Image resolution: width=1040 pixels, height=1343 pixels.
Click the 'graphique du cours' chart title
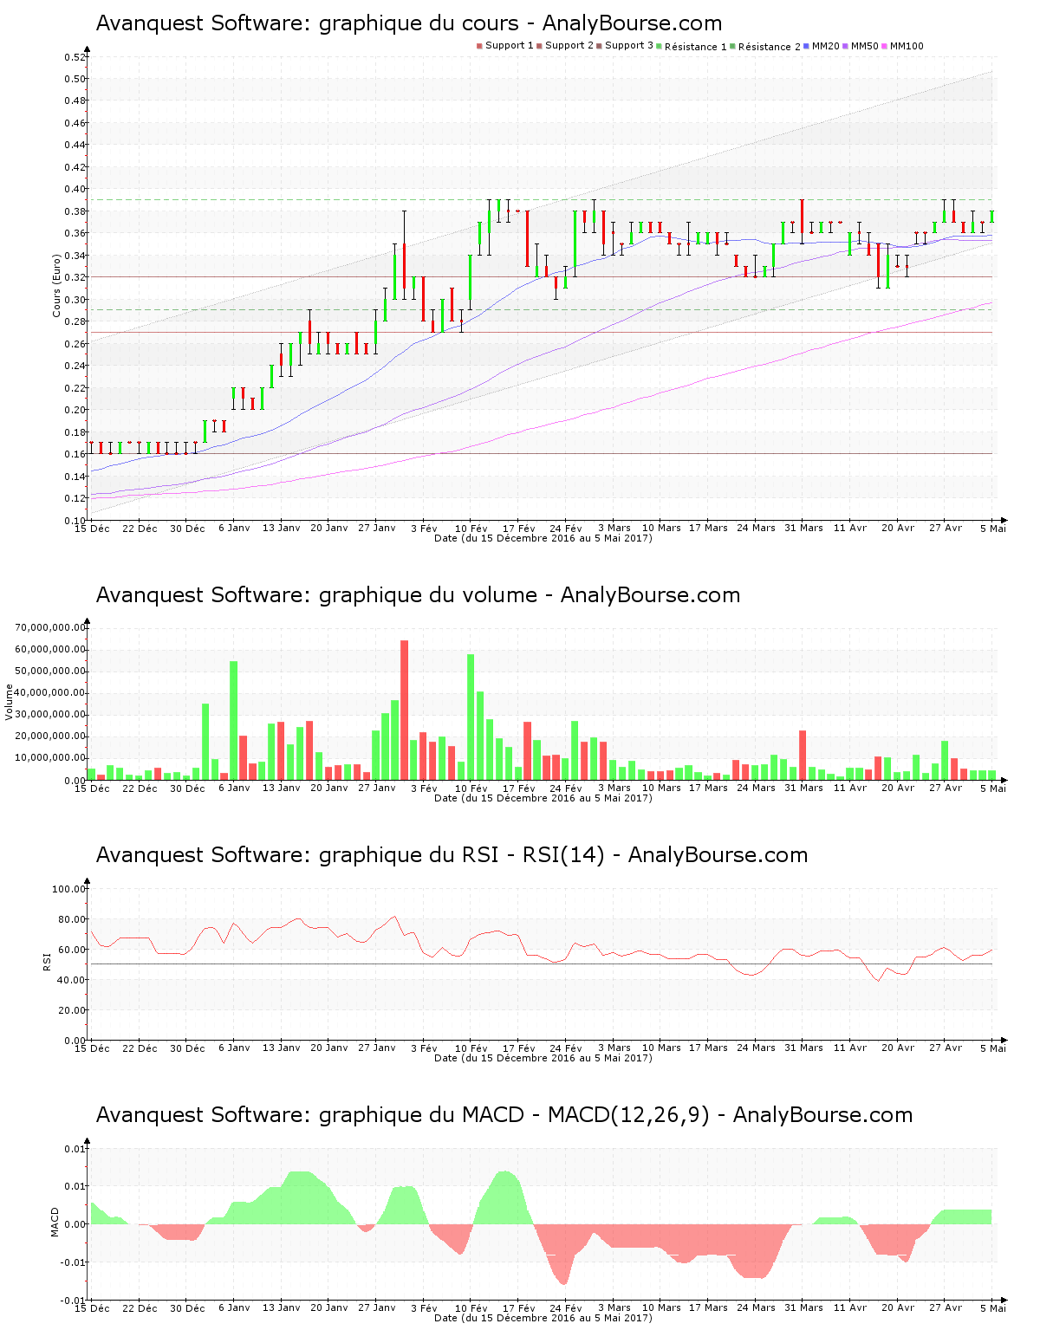(408, 23)
